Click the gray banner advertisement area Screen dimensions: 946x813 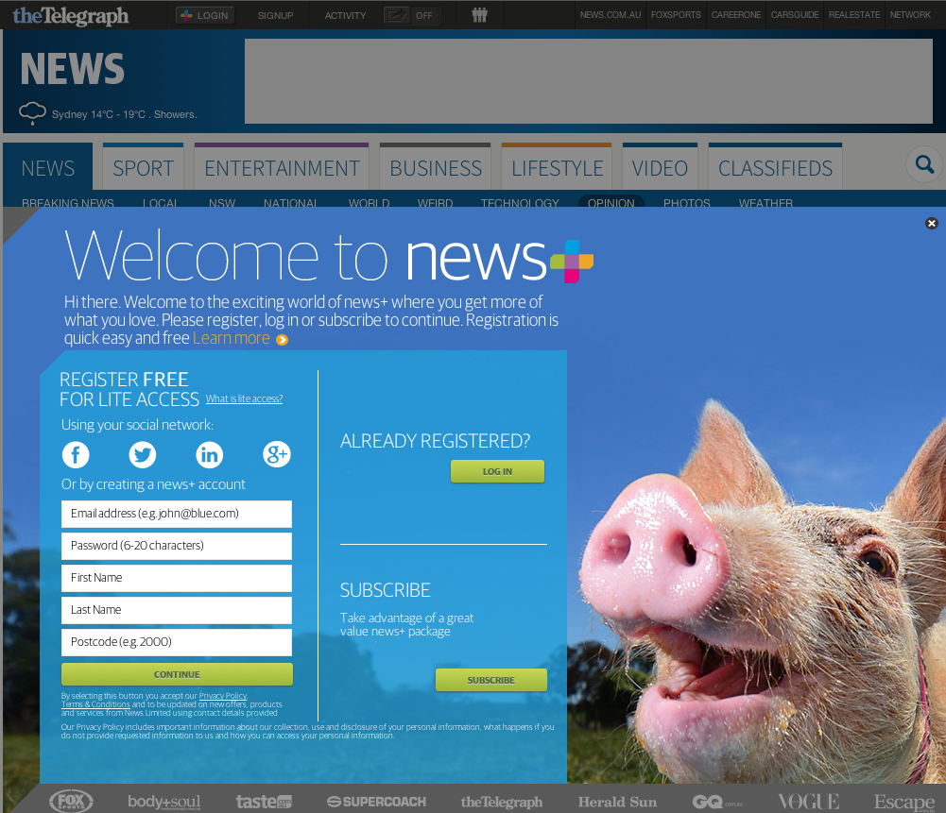click(x=588, y=81)
